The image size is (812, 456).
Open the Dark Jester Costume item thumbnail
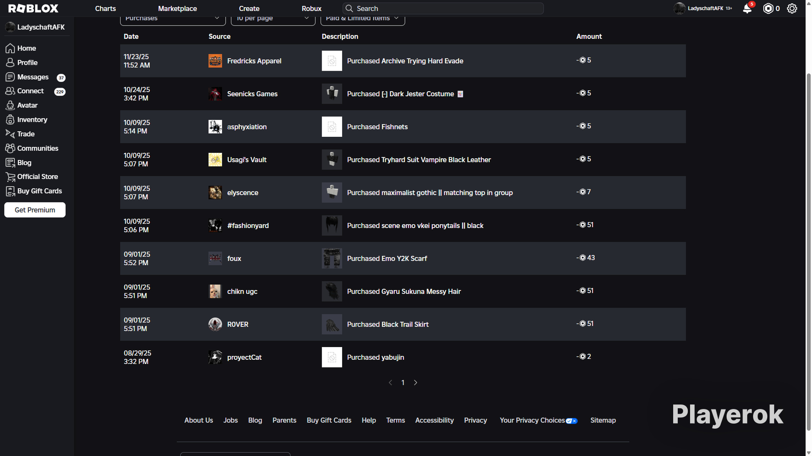(332, 94)
